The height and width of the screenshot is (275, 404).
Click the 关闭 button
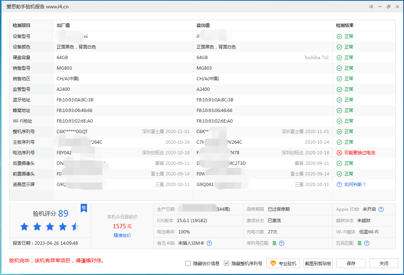pos(384,263)
